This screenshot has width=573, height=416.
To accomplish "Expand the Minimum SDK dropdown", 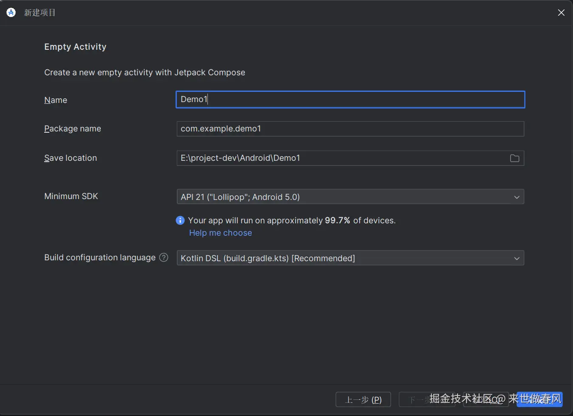I will pos(350,197).
